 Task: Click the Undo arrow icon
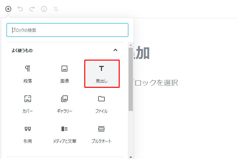point(20,9)
